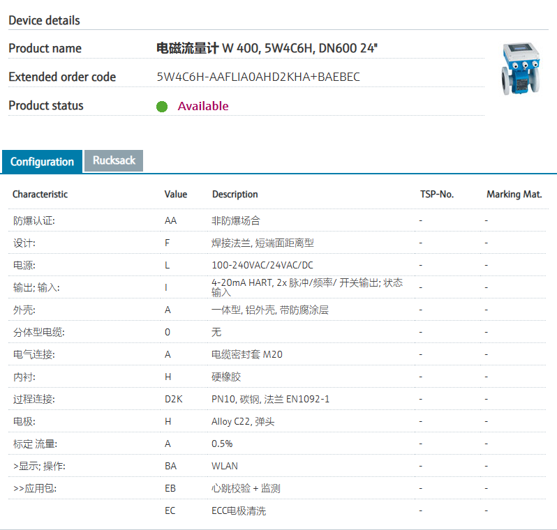Select the 防爆认证 characteristic row
The width and height of the screenshot is (557, 530).
[34, 220]
